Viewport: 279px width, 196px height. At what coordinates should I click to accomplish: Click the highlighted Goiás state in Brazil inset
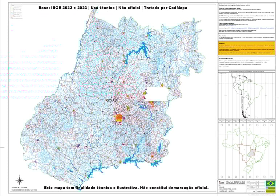coord(252,153)
